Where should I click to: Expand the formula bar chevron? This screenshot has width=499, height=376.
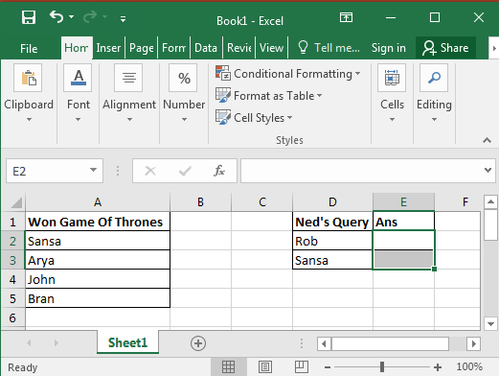(488, 170)
